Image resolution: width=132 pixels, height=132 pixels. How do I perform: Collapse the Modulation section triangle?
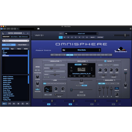49,61
